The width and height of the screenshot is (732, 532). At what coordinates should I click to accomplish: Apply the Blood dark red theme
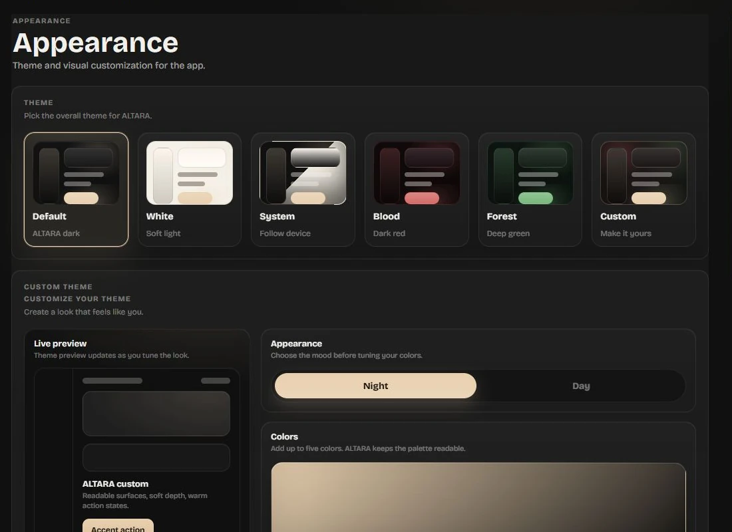tap(417, 190)
